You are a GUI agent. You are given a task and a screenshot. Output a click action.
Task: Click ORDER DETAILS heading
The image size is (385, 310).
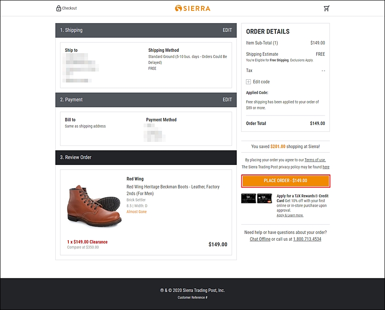point(268,32)
